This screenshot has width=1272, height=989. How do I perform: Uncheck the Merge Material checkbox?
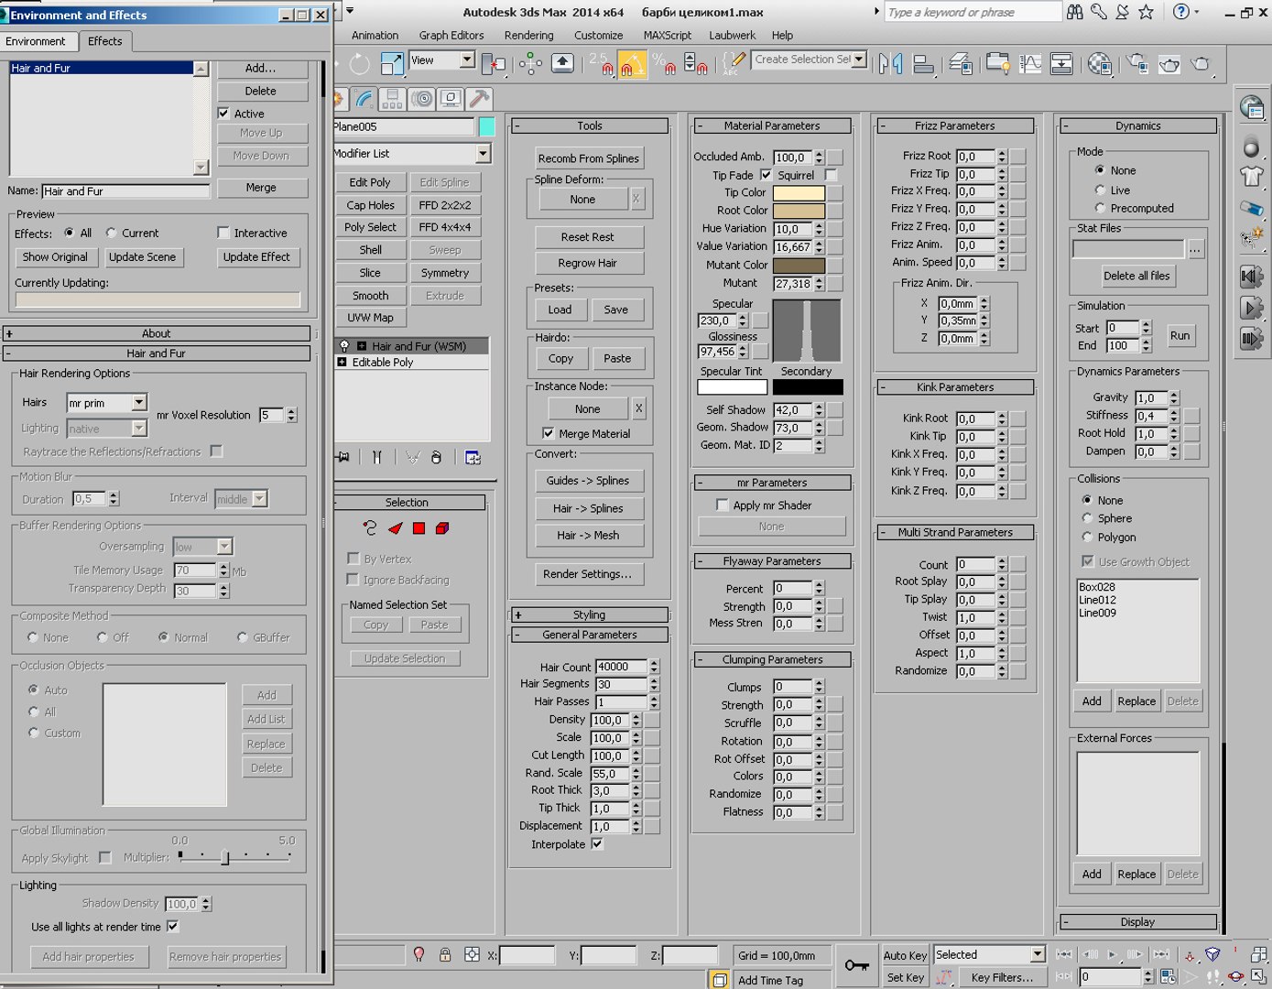tap(548, 433)
